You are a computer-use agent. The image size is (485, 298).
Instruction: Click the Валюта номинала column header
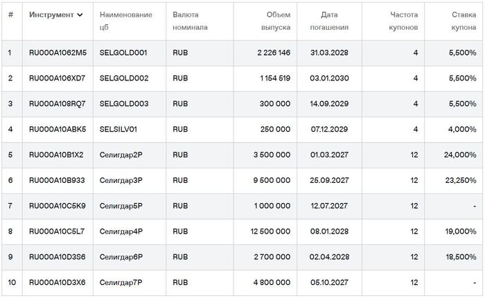[190, 21]
